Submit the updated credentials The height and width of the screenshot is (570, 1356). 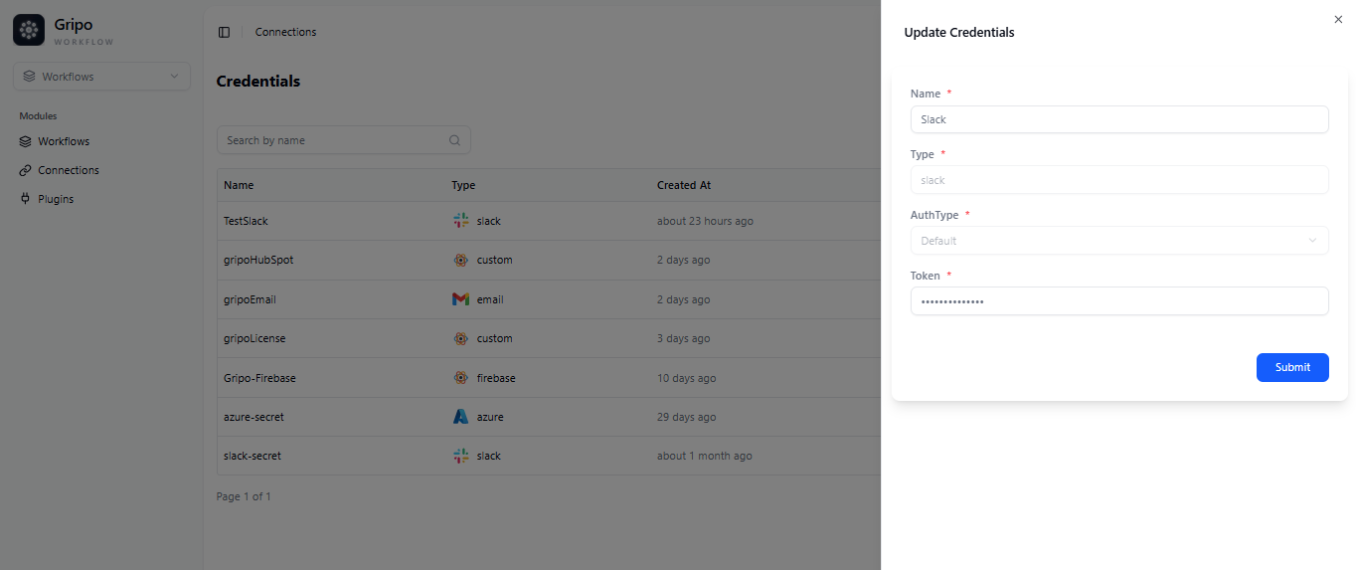pyautogui.click(x=1291, y=367)
